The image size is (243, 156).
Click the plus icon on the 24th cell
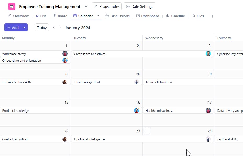(147, 131)
